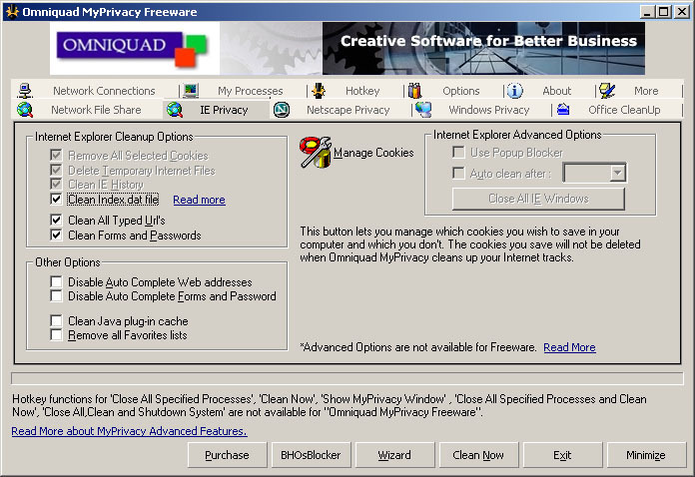Click Close All IE Windows button

pos(538,199)
